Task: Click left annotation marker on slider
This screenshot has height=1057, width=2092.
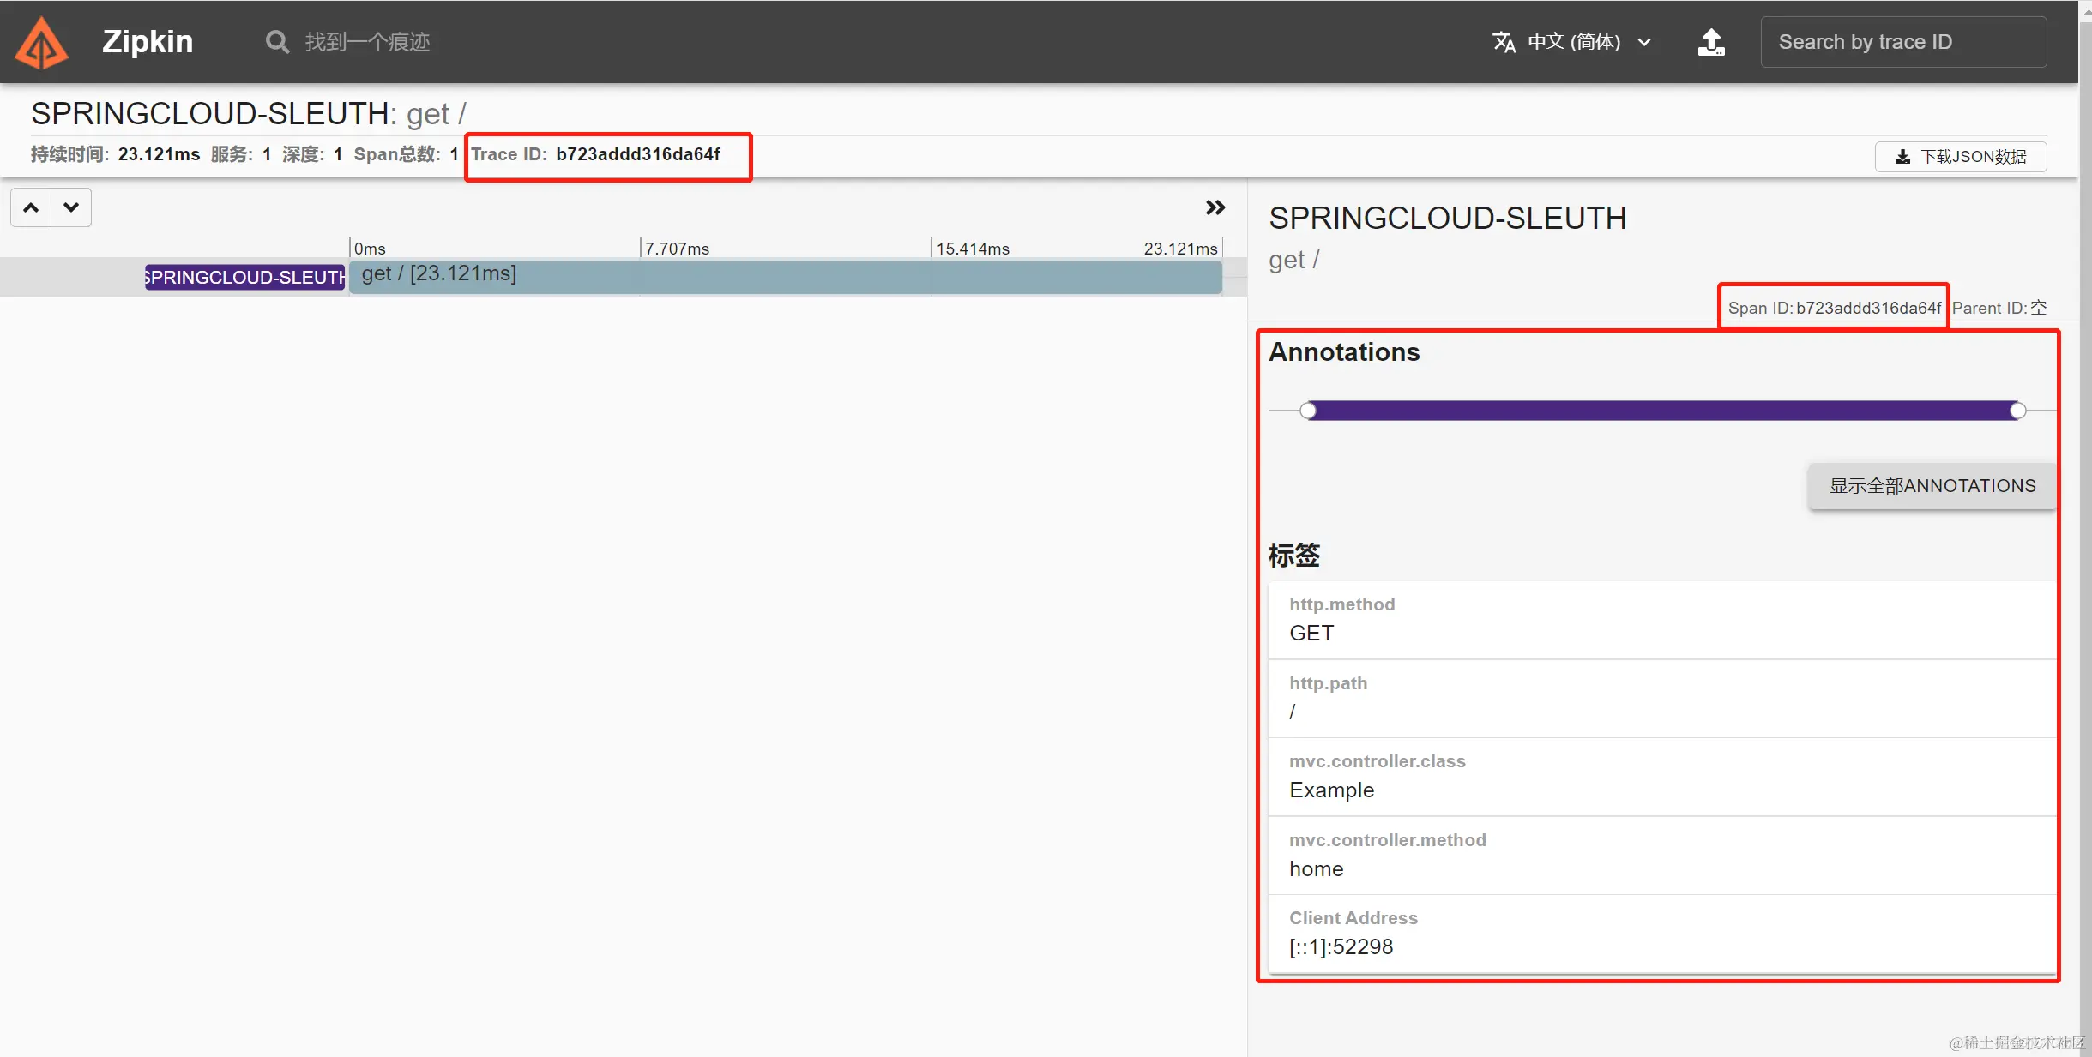Action: pyautogui.click(x=1307, y=411)
